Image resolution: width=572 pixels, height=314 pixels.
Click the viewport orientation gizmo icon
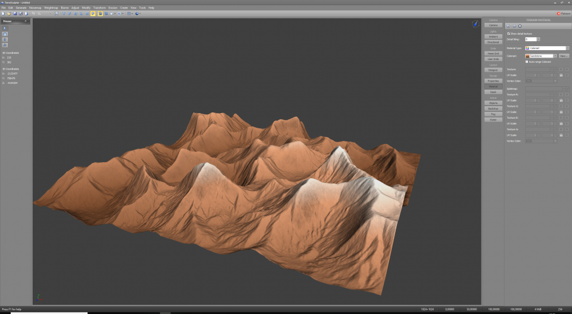[x=475, y=23]
